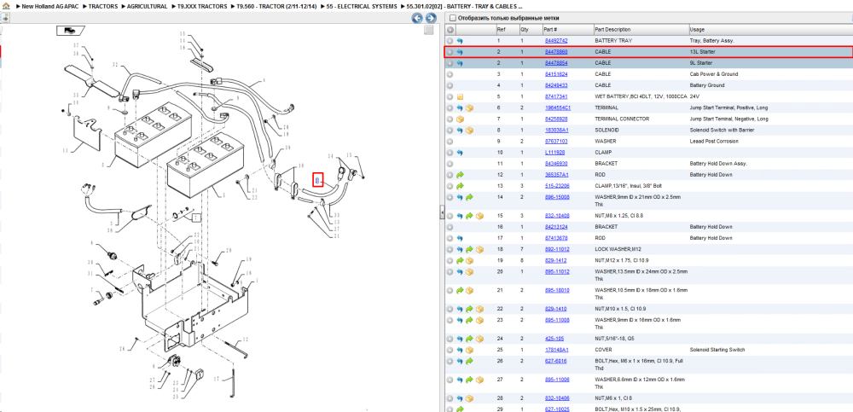Open previous illustration with left arrow

(x=417, y=18)
